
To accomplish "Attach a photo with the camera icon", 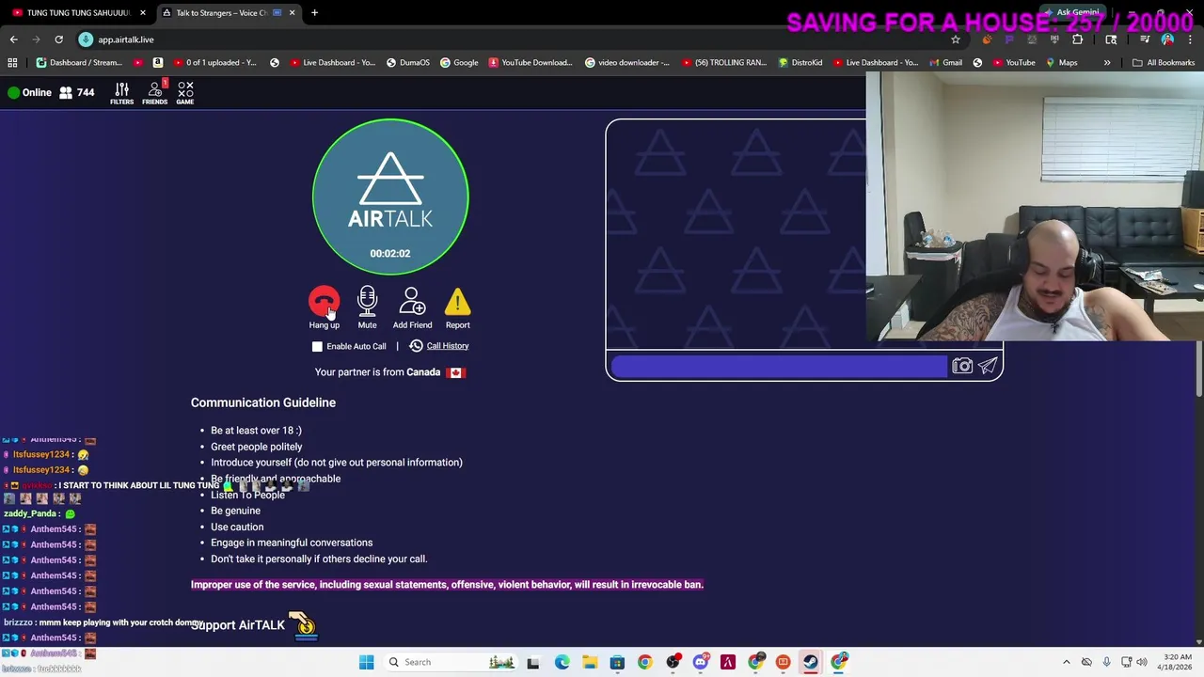I will (x=961, y=366).
